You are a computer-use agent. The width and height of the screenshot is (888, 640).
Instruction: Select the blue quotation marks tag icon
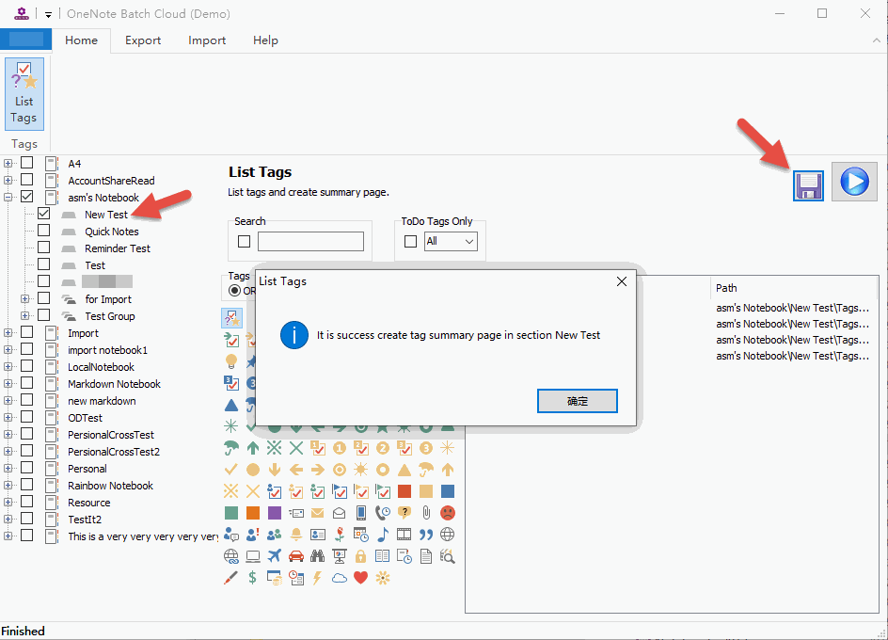pos(426,535)
